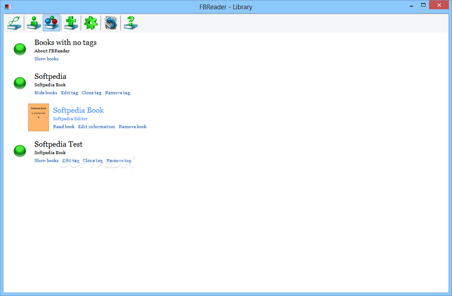Clone the Softpedia Test tag

tap(93, 161)
